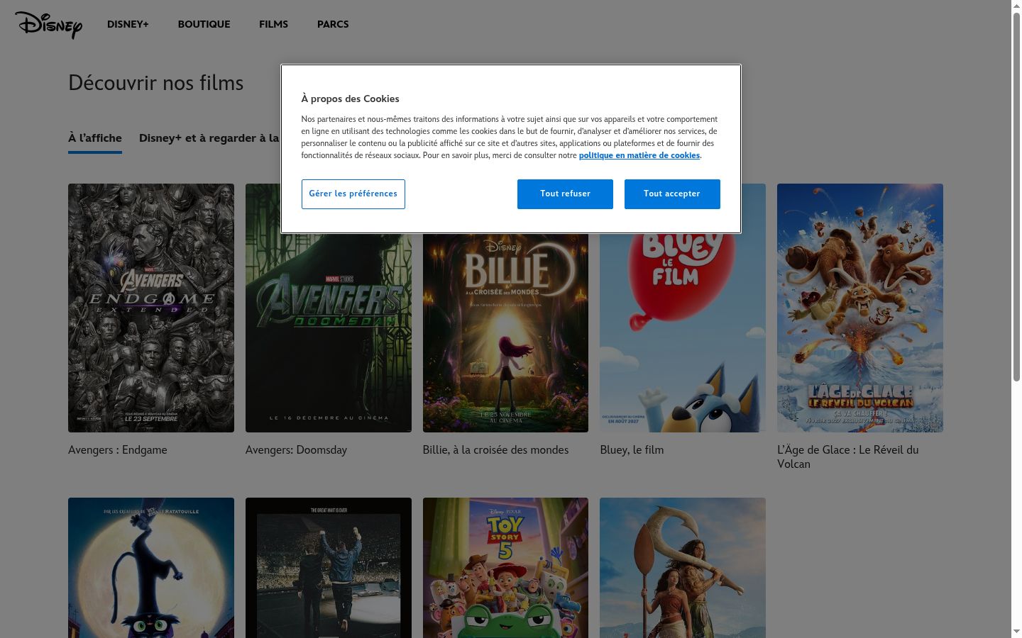Click L'Âge de Glace : Le Réveil du Volcan title
The width and height of the screenshot is (1022, 638).
pos(848,457)
